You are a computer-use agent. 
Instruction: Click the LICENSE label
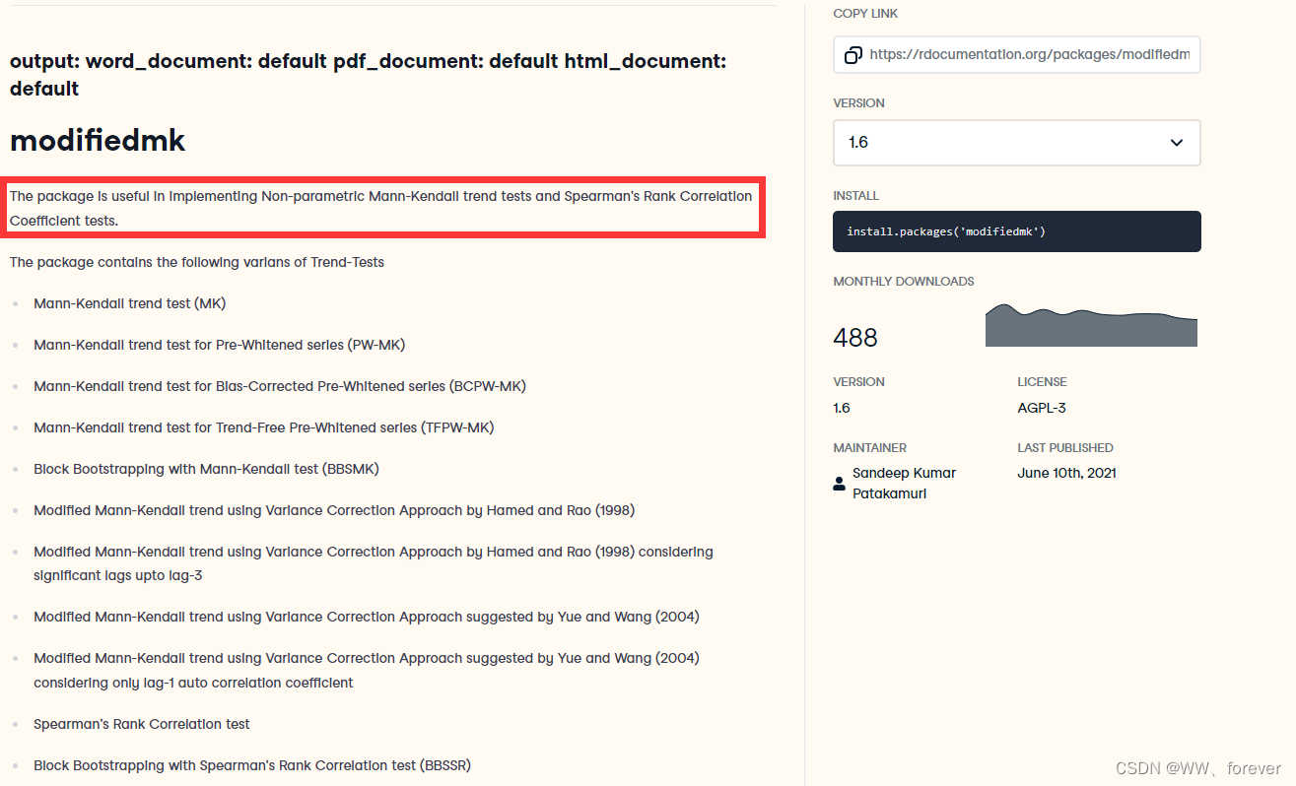(1042, 382)
